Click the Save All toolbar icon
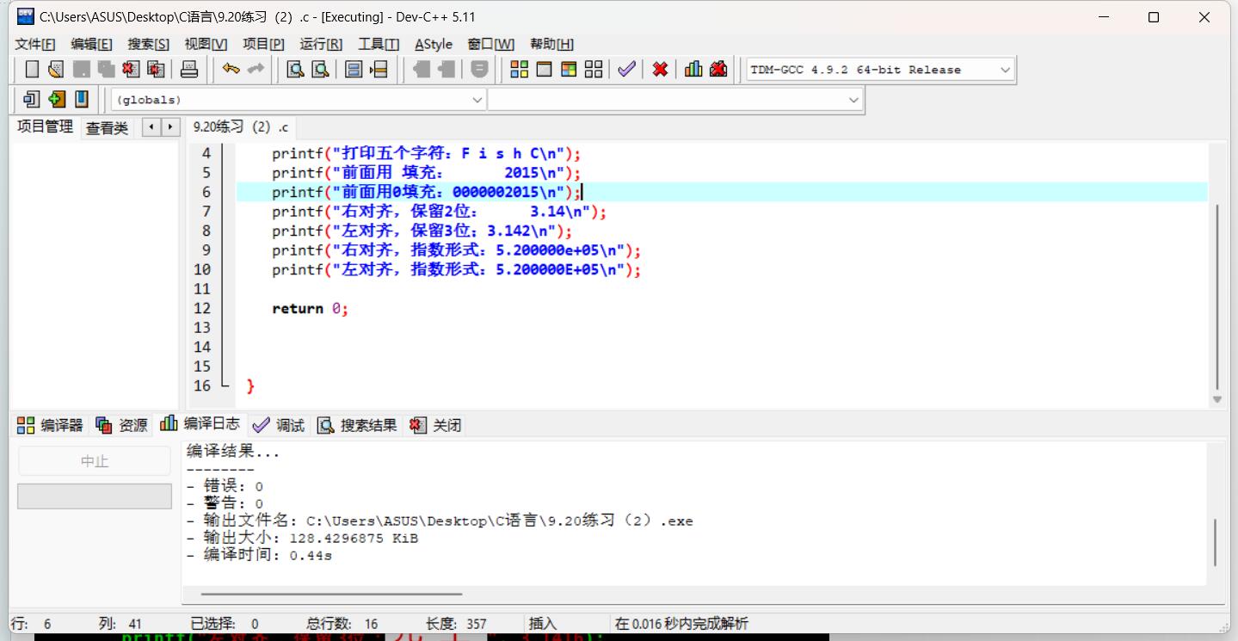Screen dimensions: 1238x641 pyautogui.click(x=107, y=70)
